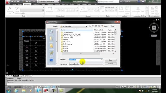The width and height of the screenshot is (166, 93).
Task: Toggle Snap Mode in status bar
Action: [x=27, y=87]
